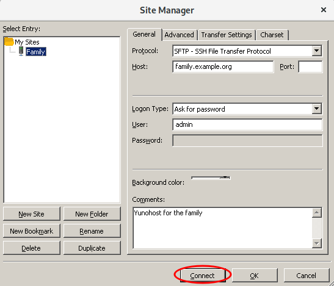Click the Duplicate button
The height and width of the screenshot is (286, 334).
(92, 248)
